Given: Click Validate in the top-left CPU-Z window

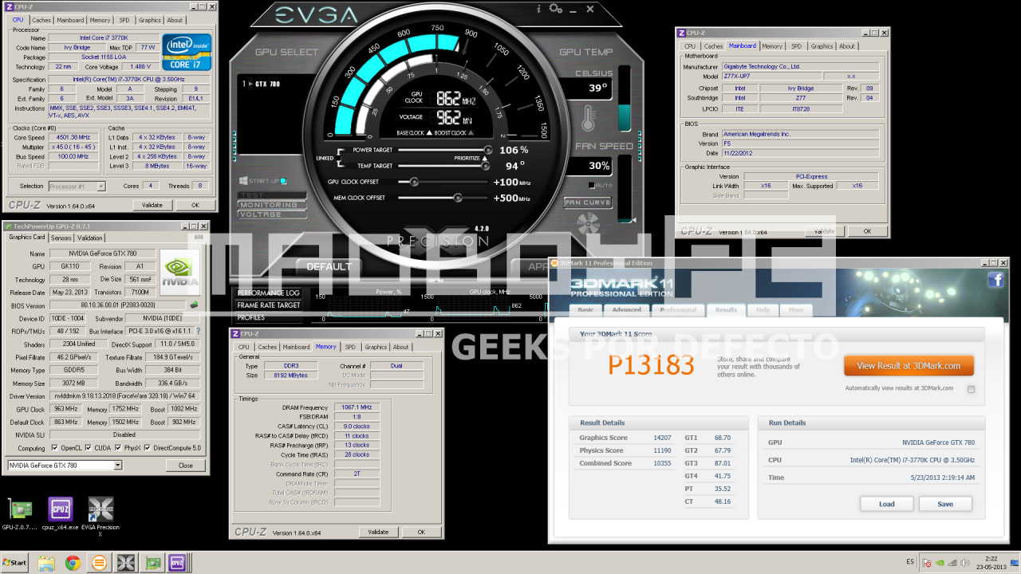Looking at the screenshot, I should click(152, 205).
